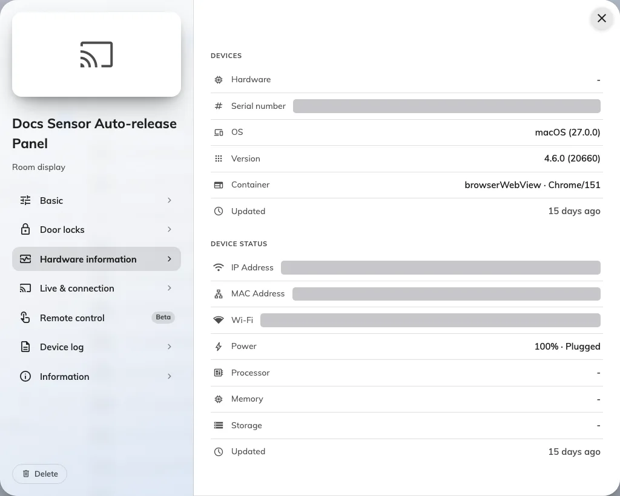Click the Basic sliders icon
This screenshot has height=496, width=620.
pyautogui.click(x=25, y=200)
